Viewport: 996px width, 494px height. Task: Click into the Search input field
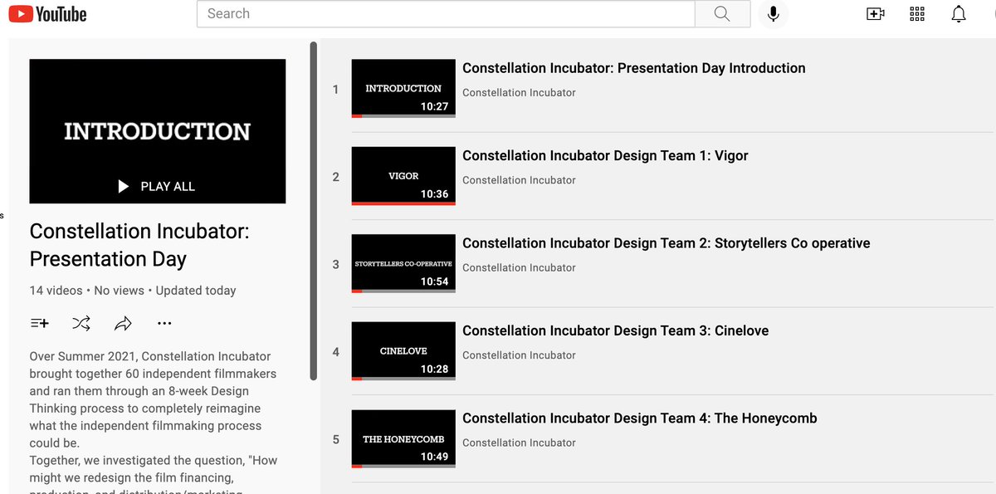[x=446, y=14]
